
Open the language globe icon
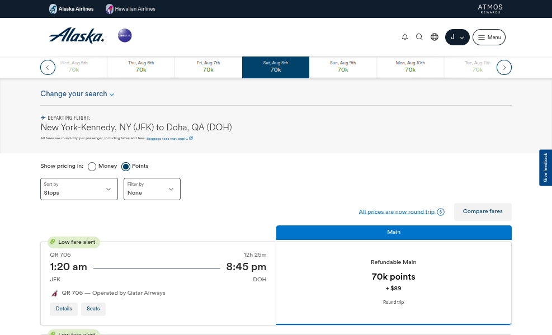click(435, 37)
